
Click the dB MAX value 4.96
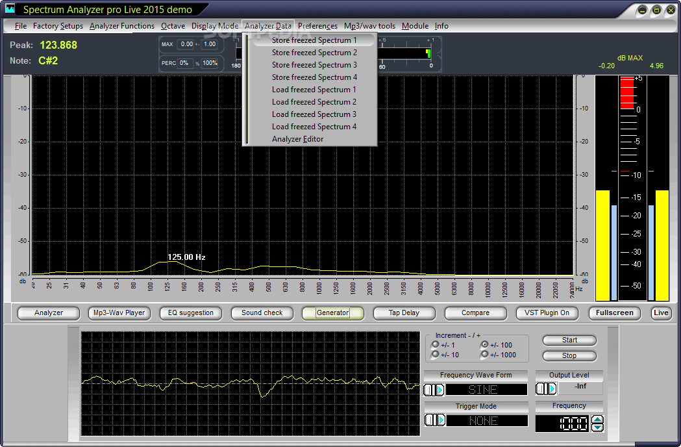(656, 66)
